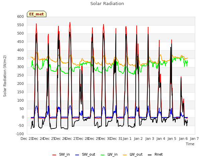
Task: Click the Jan 7 x-axis tick label
Action: pyautogui.click(x=194, y=139)
